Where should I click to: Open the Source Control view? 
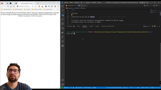coord(62,15)
